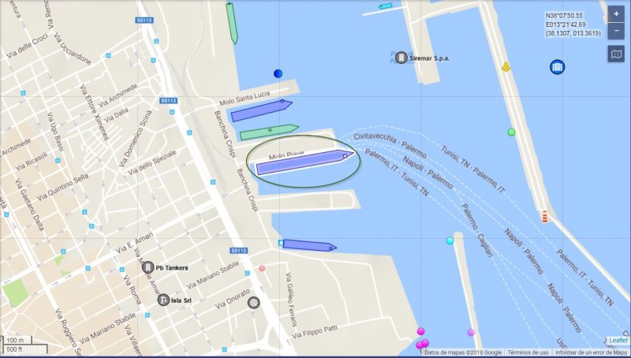Click the small blue ship near Via E. Amari
Viewport: 631px width, 358px height.
309,245
